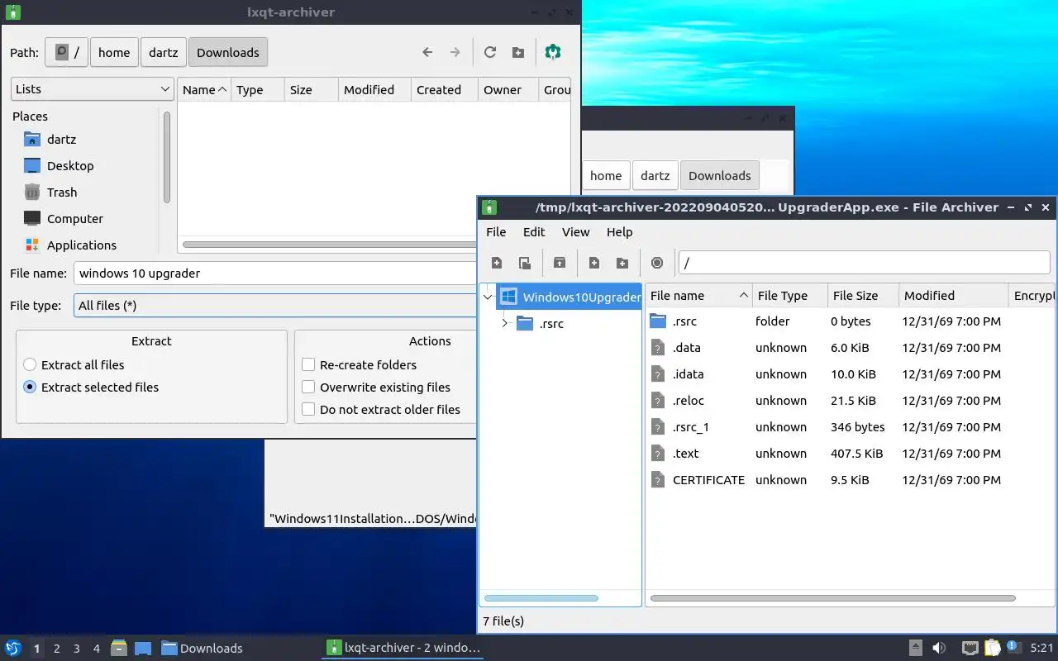Click the Places panel vertical scrollbar
Screen dimensions: 1058x661
167,157
